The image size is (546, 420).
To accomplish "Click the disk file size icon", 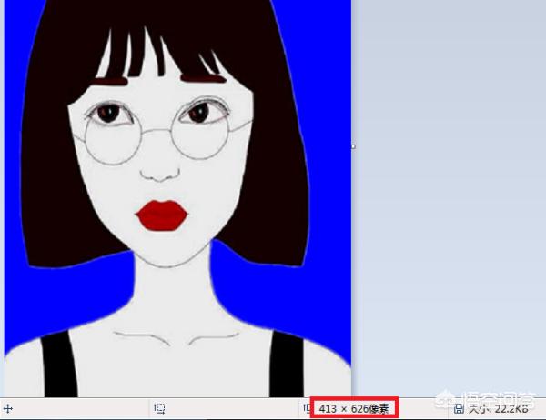I will click(458, 409).
